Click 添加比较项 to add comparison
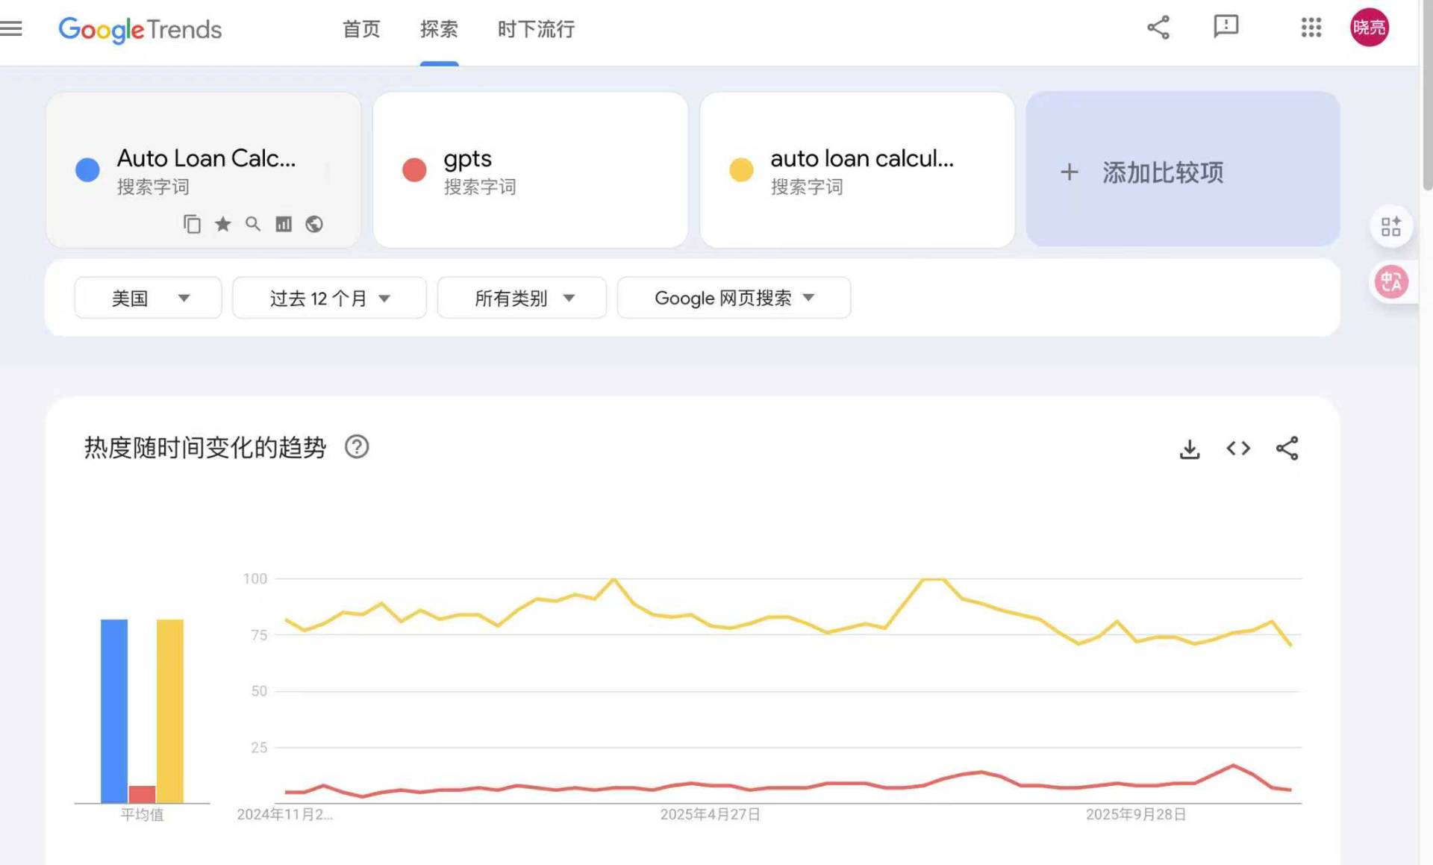Image resolution: width=1433 pixels, height=865 pixels. pos(1182,169)
